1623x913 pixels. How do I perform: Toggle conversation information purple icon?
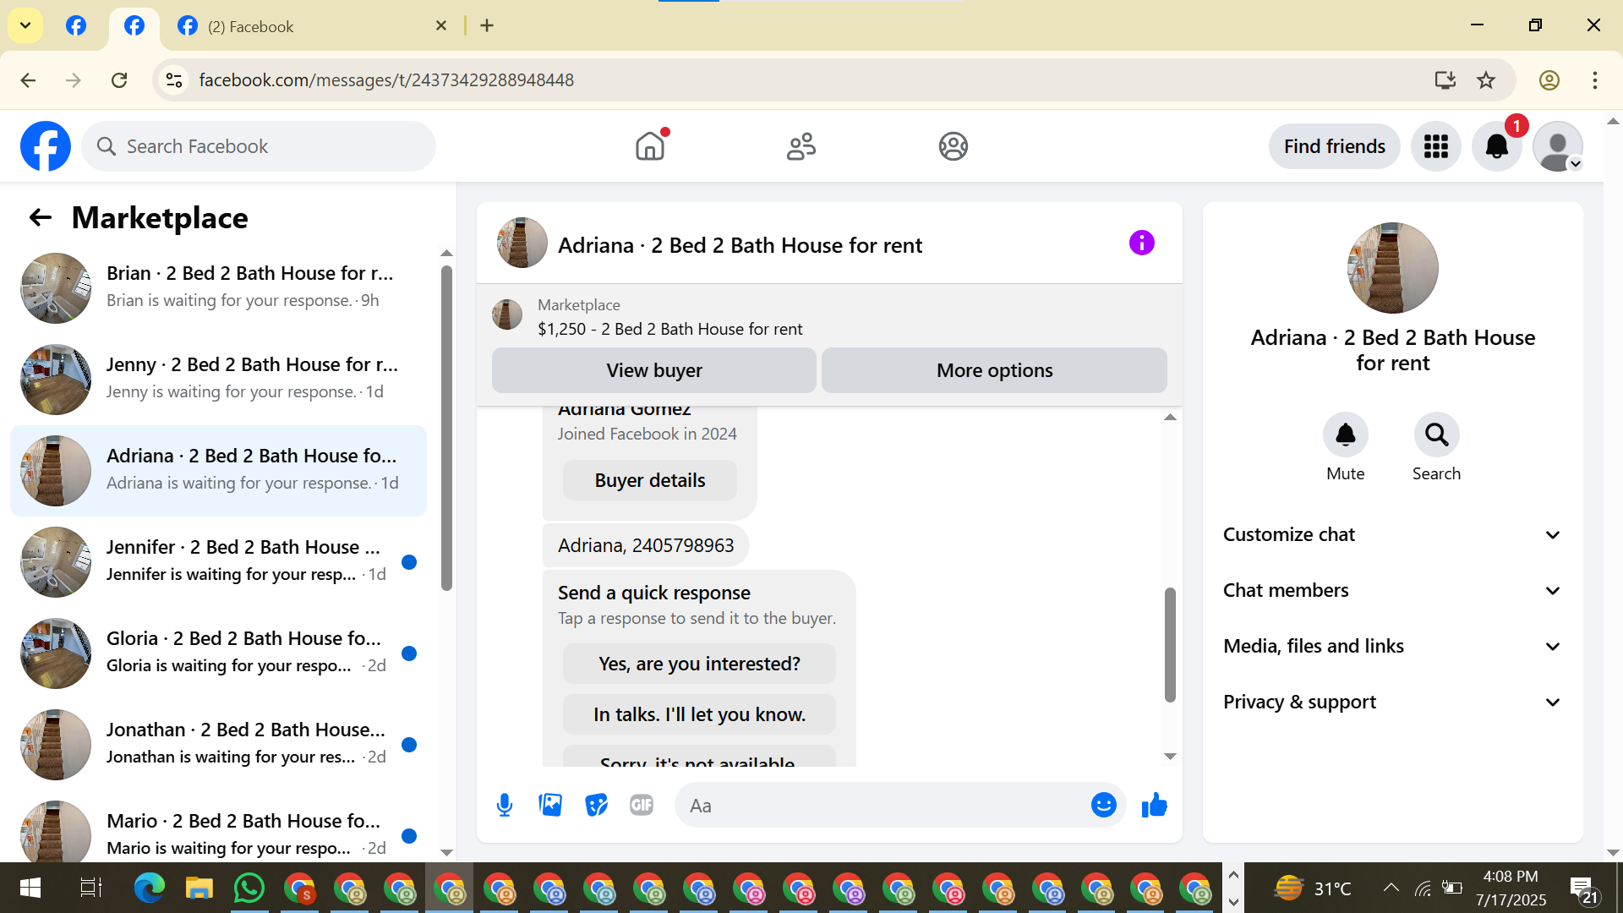point(1141,243)
